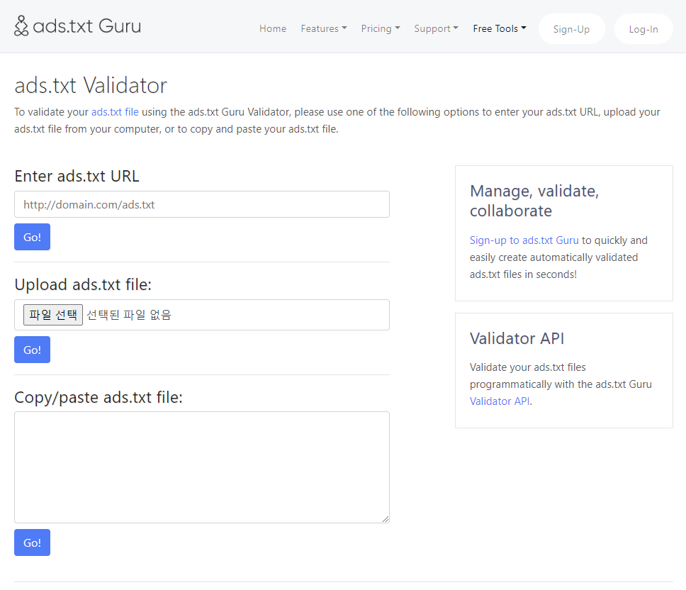Click the 'Copy/paste ads.txt file:' heading
The height and width of the screenshot is (590, 686).
pos(99,397)
